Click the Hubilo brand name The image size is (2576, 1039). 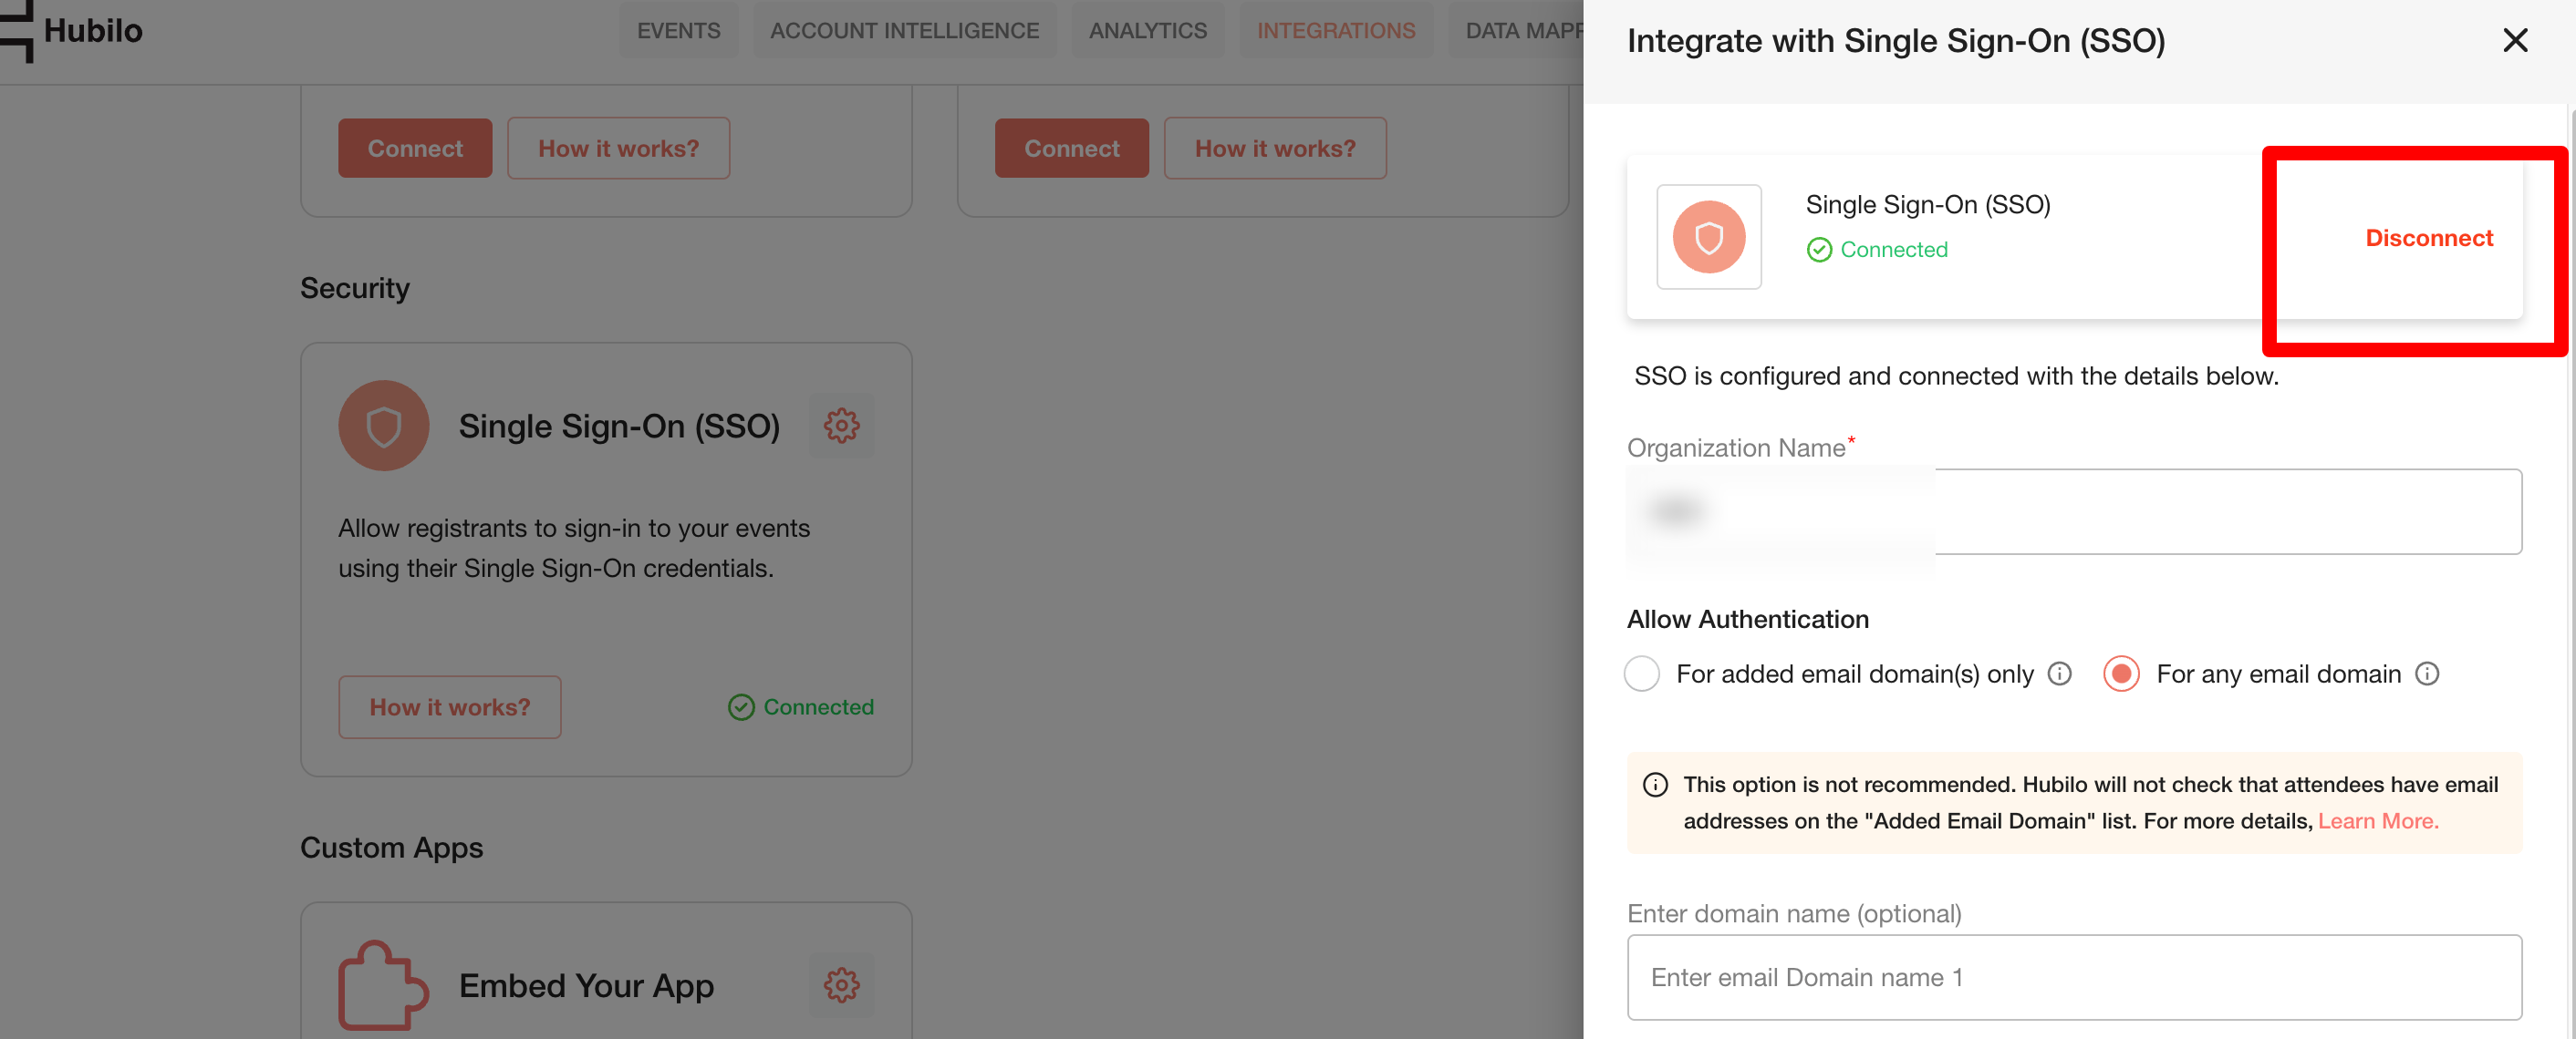[93, 31]
